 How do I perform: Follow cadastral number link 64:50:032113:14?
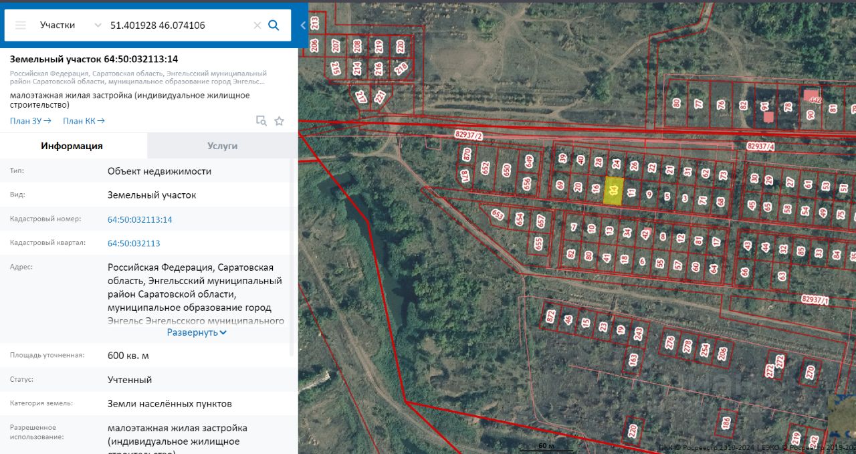[140, 219]
